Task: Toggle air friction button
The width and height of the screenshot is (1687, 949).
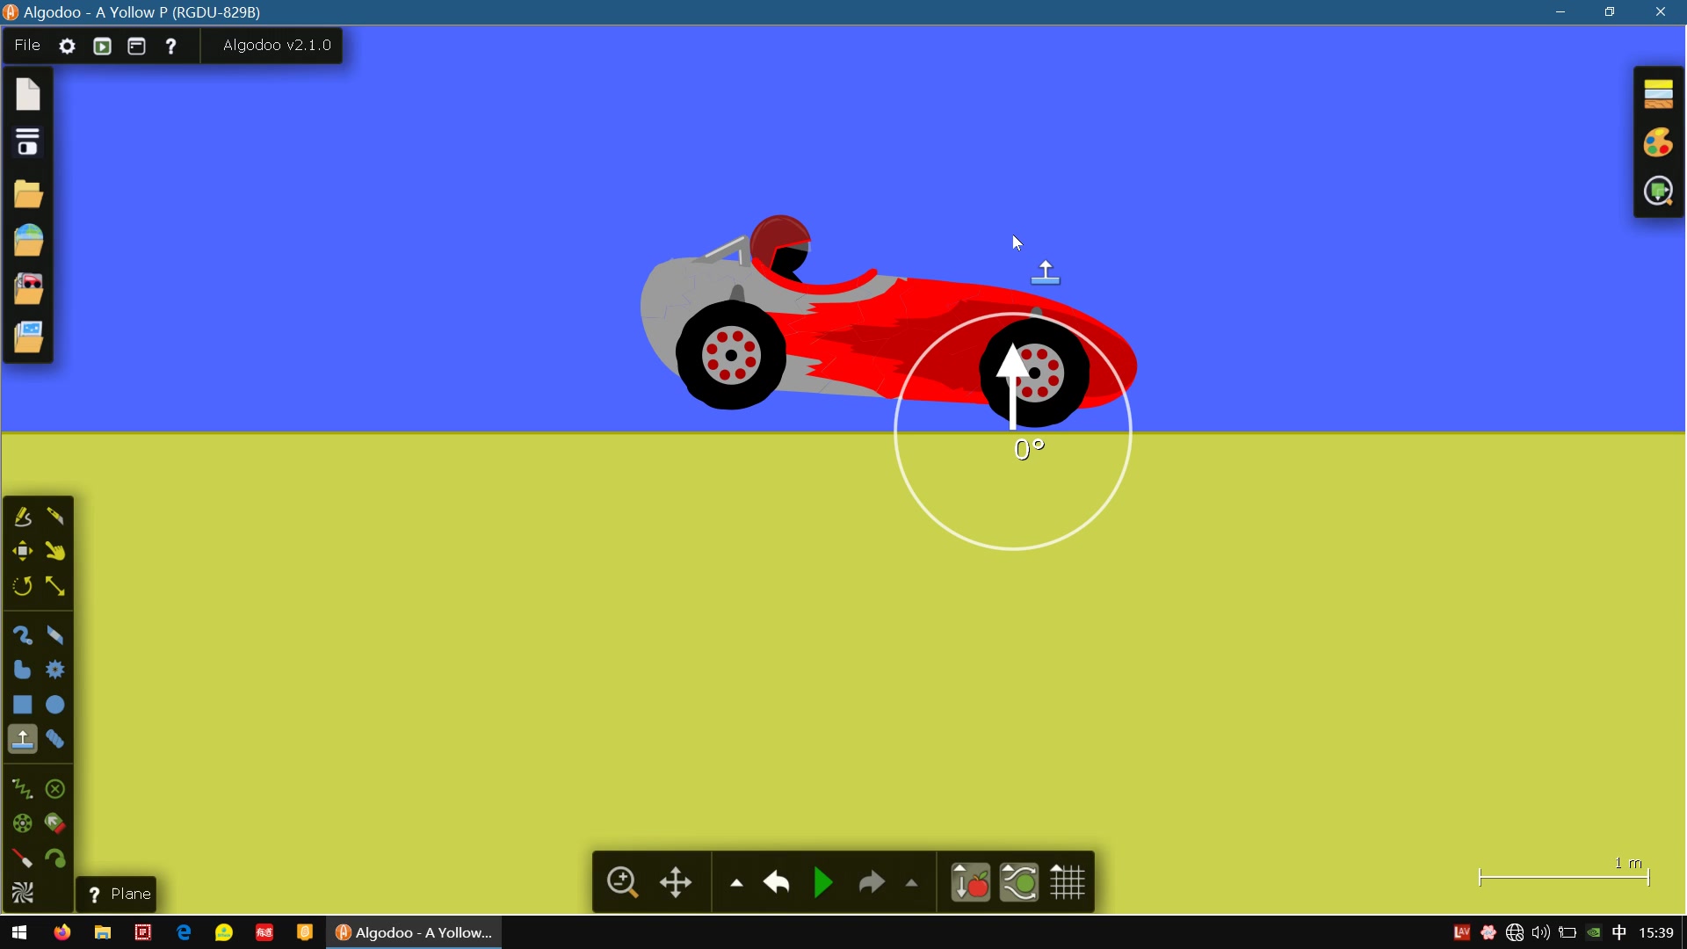Action: (x=1019, y=882)
